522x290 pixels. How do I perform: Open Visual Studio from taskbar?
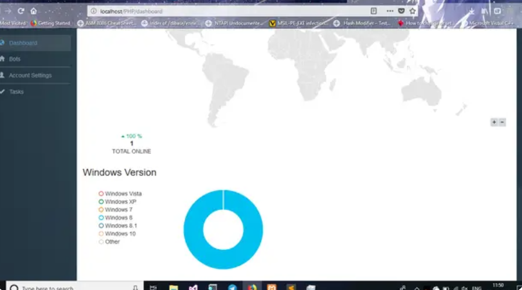(x=193, y=287)
